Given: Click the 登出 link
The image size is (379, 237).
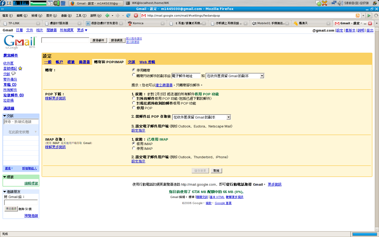Looking at the screenshot, I should click(x=370, y=31).
